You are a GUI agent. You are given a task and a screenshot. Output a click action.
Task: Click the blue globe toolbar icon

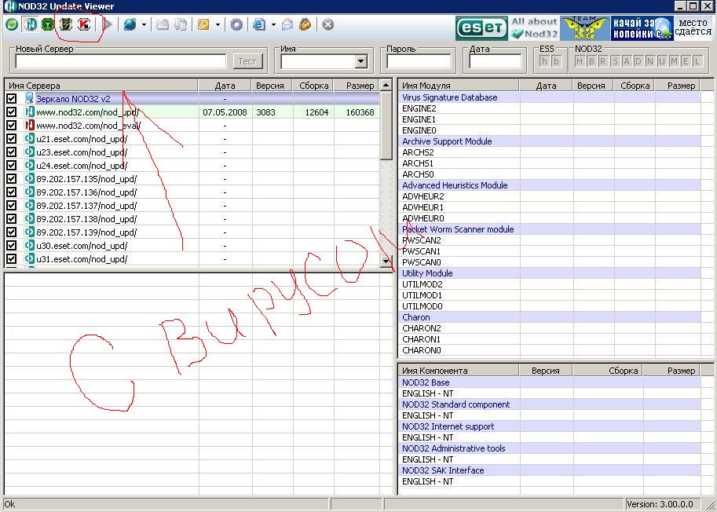[x=130, y=24]
